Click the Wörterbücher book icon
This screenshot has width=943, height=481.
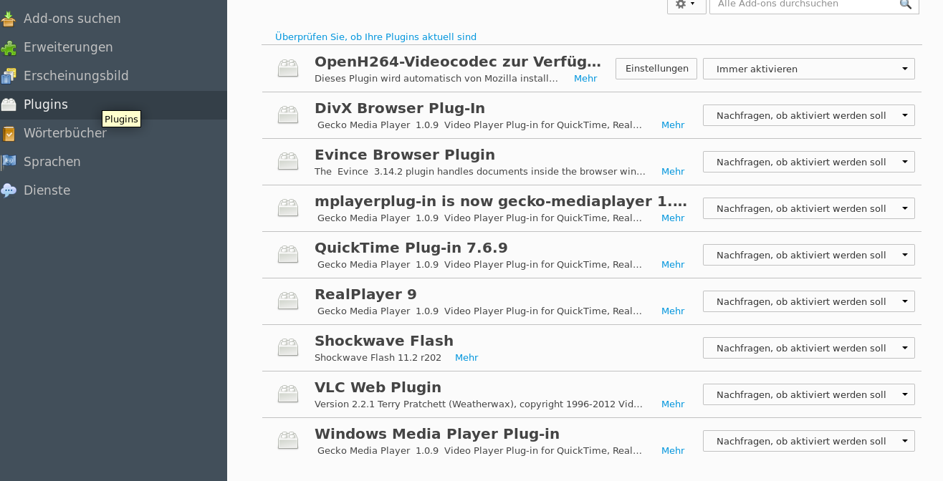pos(8,133)
